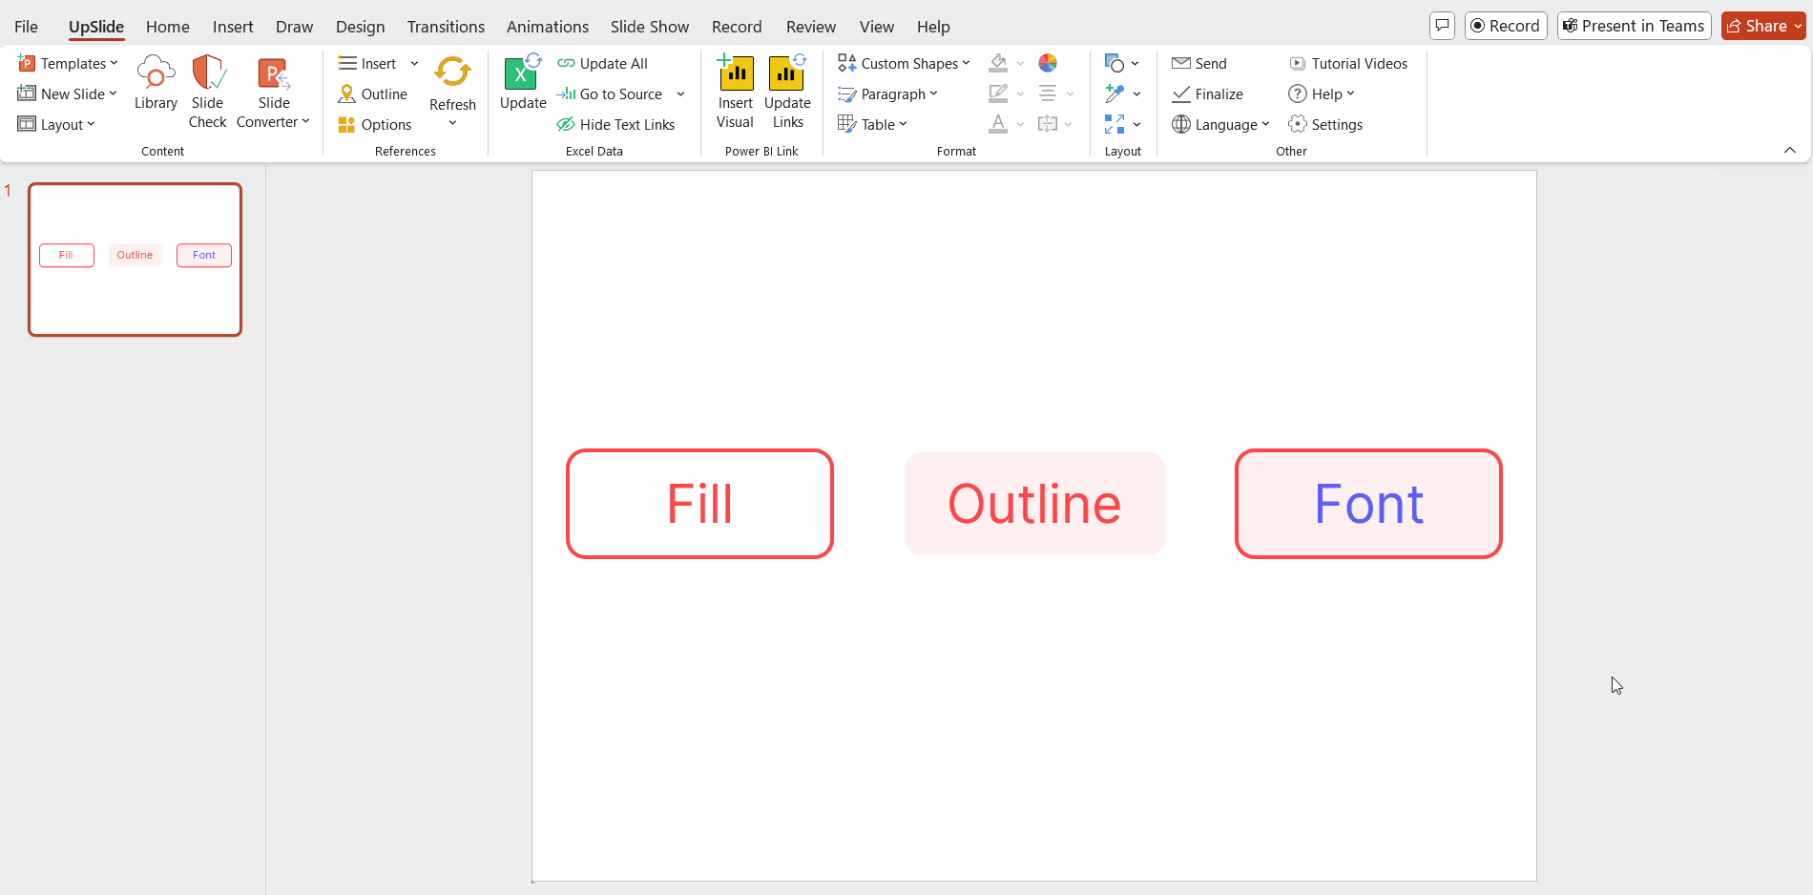Select the Font shape on slide

[1368, 504]
